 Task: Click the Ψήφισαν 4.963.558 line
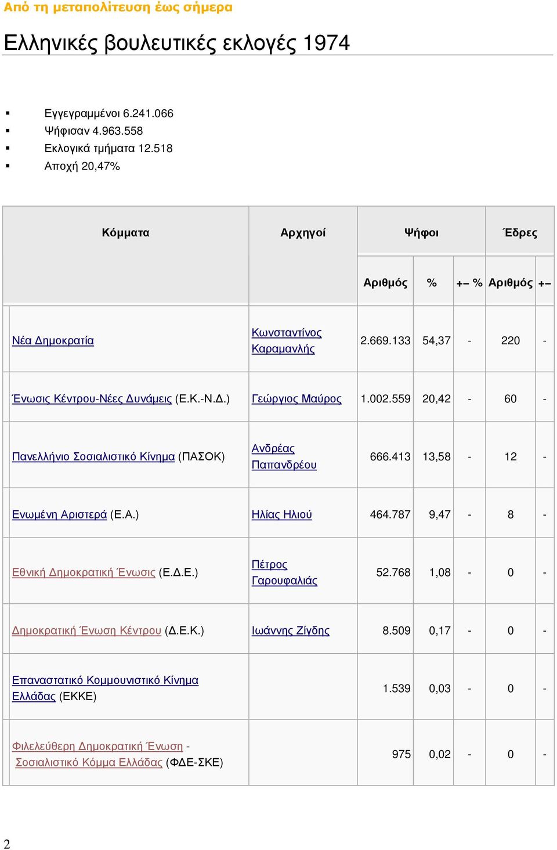pos(93,131)
